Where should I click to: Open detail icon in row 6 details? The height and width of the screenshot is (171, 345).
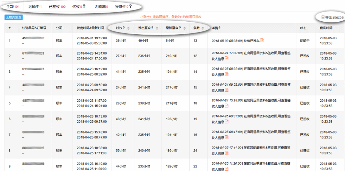point(227,121)
